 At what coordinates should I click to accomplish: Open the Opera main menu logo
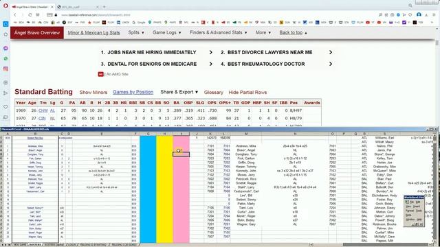click(x=5, y=5)
